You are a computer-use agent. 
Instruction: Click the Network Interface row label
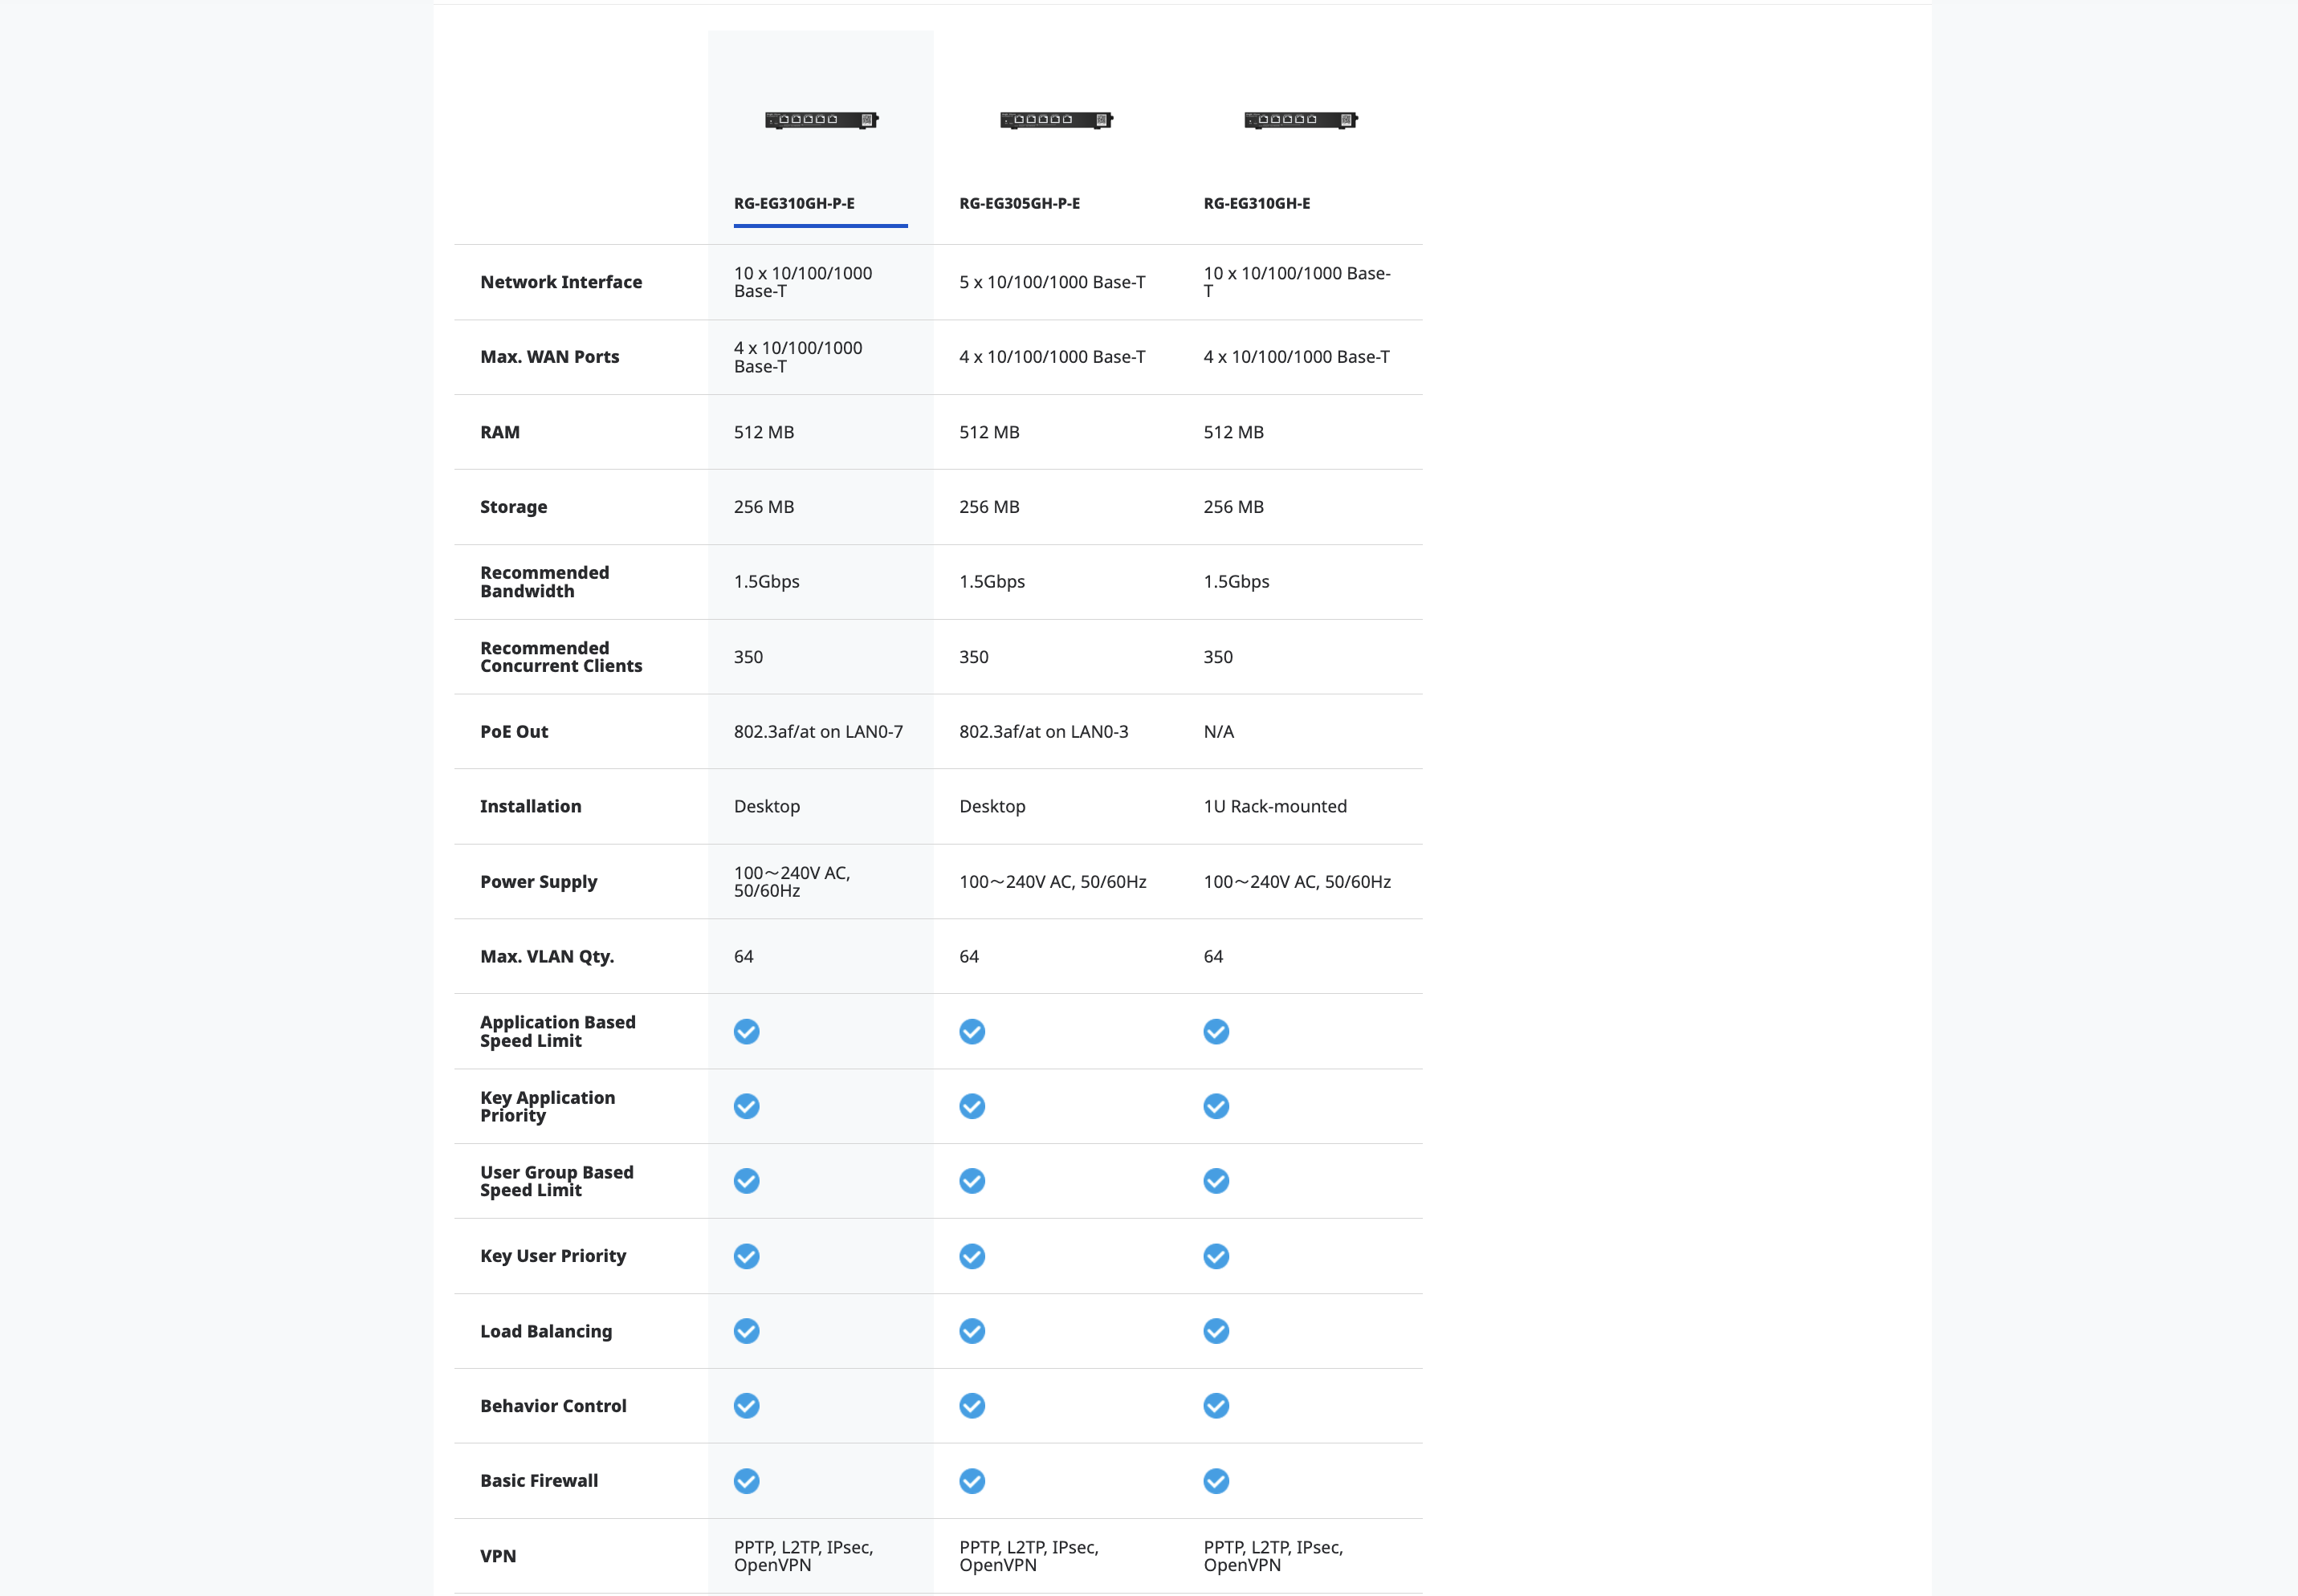[561, 282]
